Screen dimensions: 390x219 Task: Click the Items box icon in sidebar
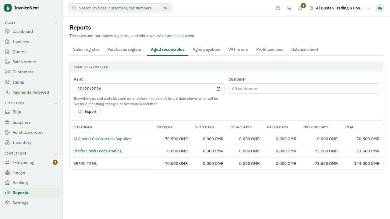[x=7, y=82]
